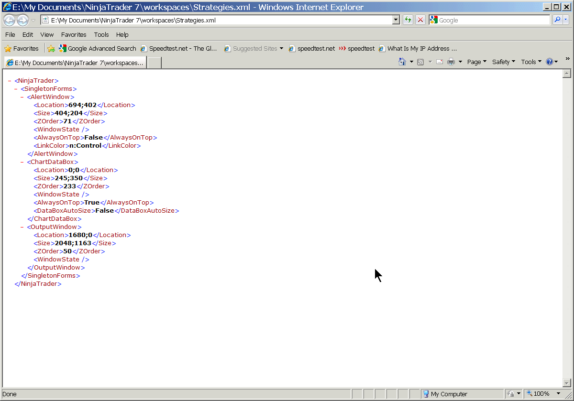Open the Favorites menu in menu bar
The width and height of the screenshot is (574, 401).
pyautogui.click(x=74, y=34)
